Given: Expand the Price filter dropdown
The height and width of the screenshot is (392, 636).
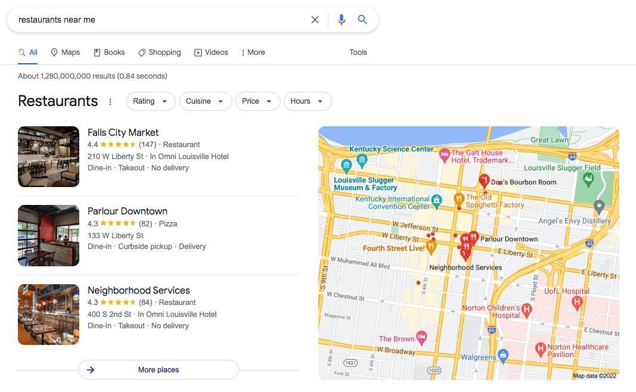Looking at the screenshot, I should click(x=257, y=101).
